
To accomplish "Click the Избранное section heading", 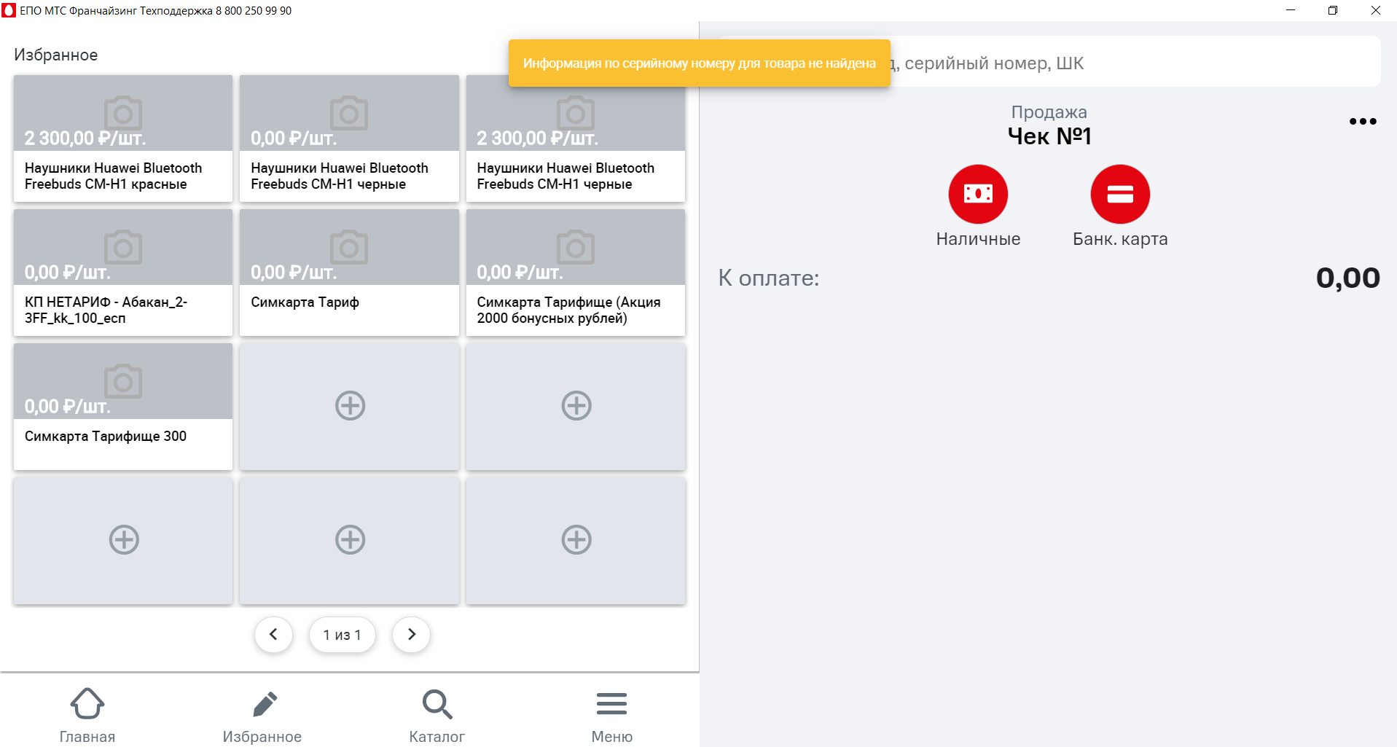I will [56, 55].
